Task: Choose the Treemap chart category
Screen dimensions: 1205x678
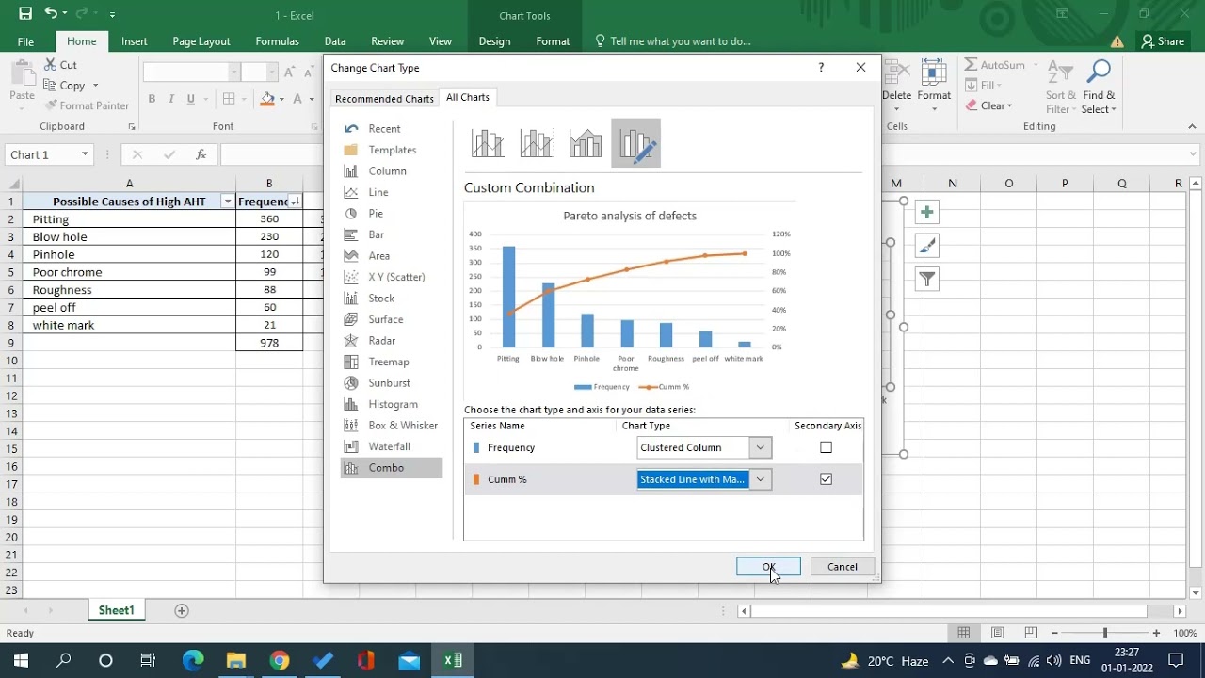Action: (x=388, y=362)
